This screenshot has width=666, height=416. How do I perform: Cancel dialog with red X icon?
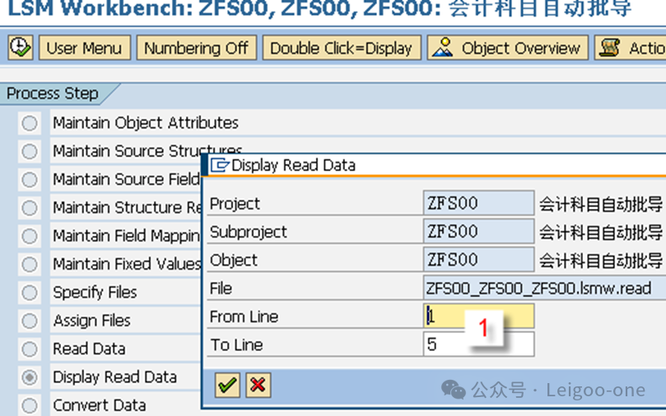pos(258,384)
